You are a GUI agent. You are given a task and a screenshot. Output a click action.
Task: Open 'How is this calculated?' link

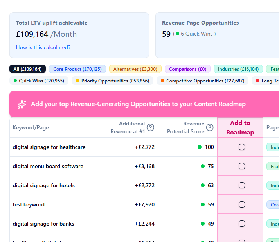pos(43,47)
